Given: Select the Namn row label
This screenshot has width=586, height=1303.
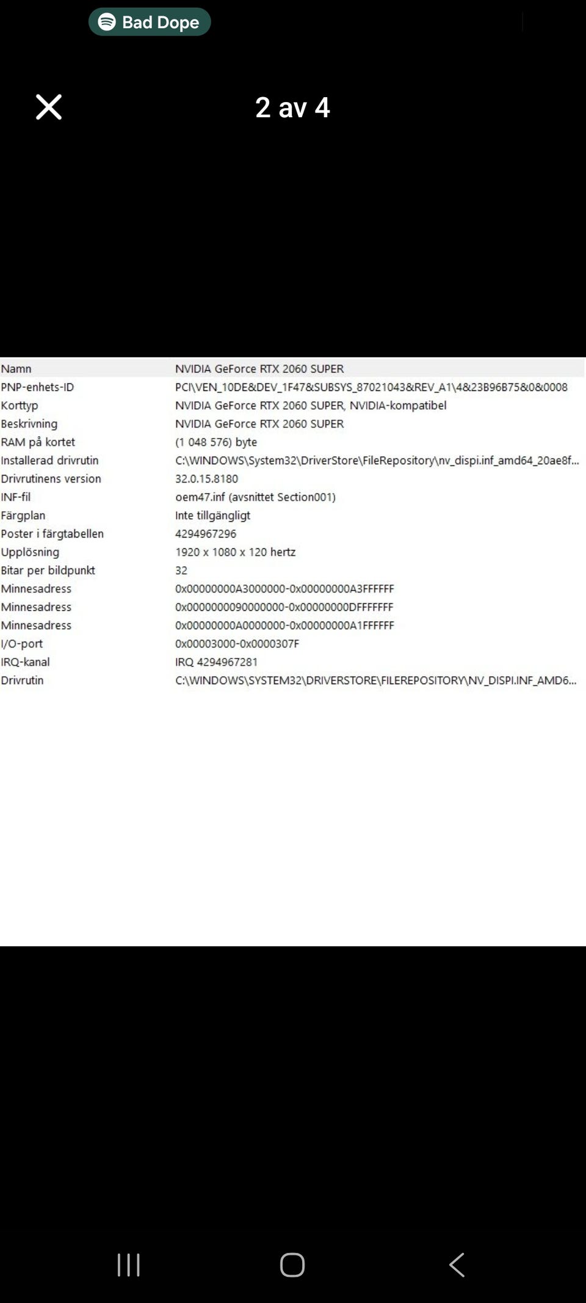Looking at the screenshot, I should click(16, 368).
